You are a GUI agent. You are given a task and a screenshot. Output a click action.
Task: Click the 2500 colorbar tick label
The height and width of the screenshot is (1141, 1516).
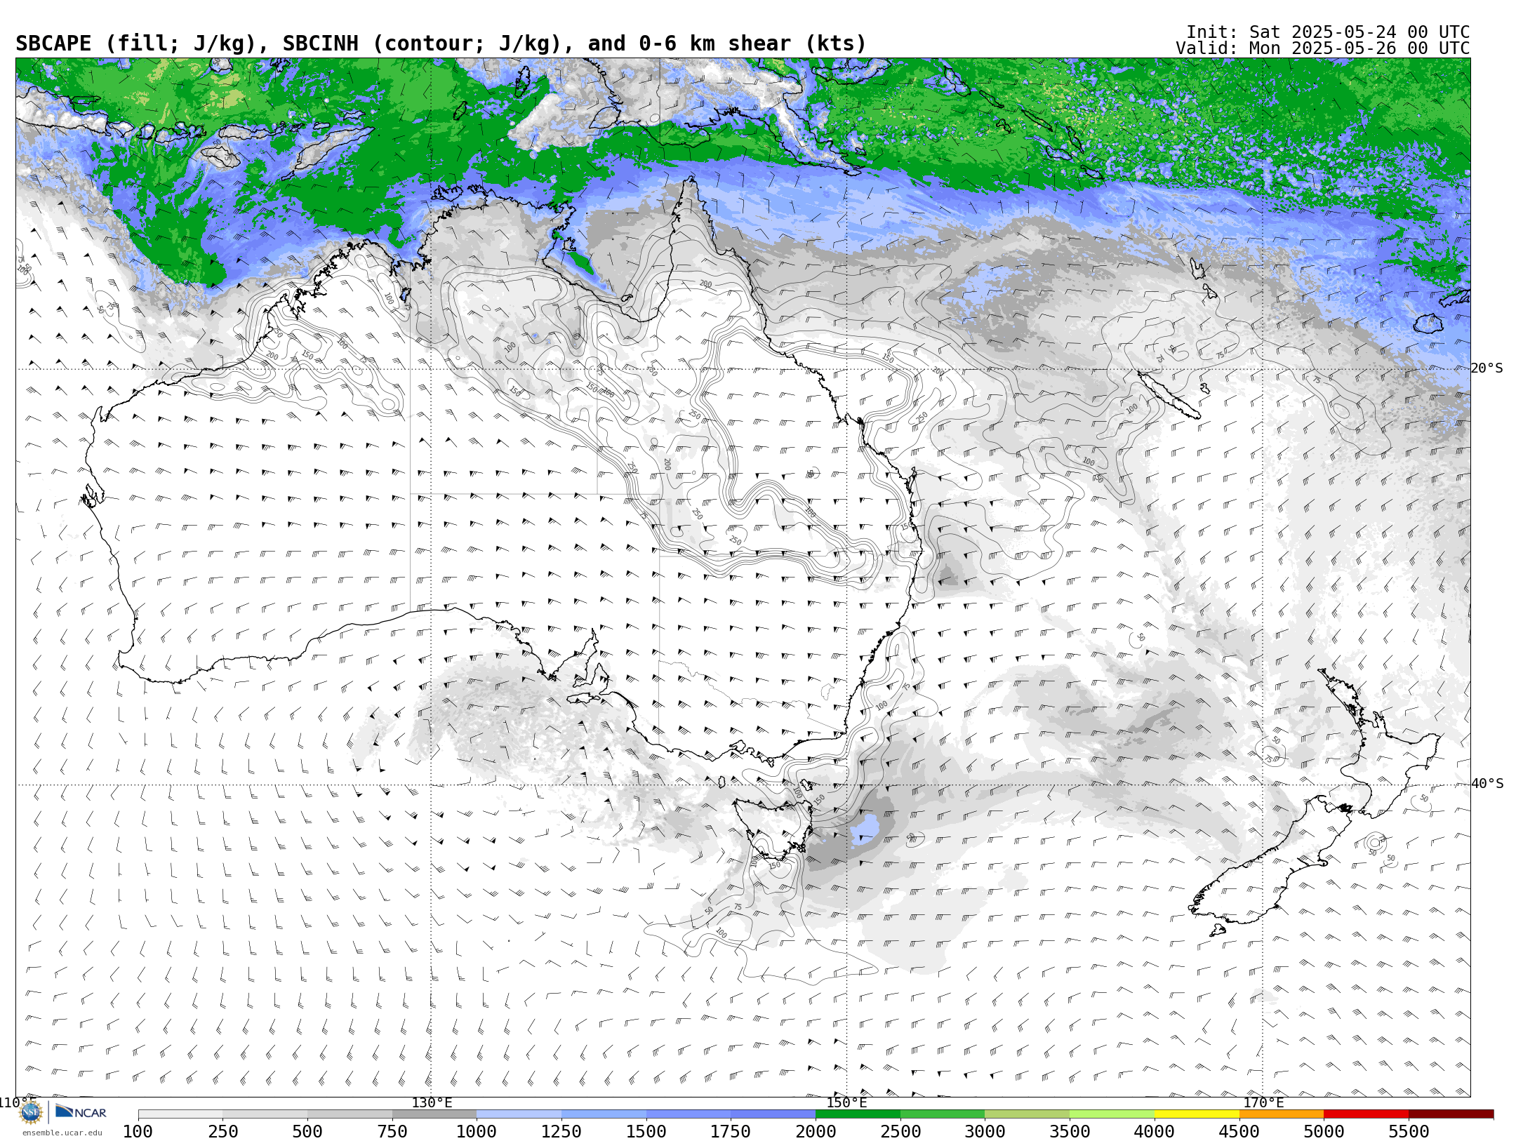(x=900, y=1132)
